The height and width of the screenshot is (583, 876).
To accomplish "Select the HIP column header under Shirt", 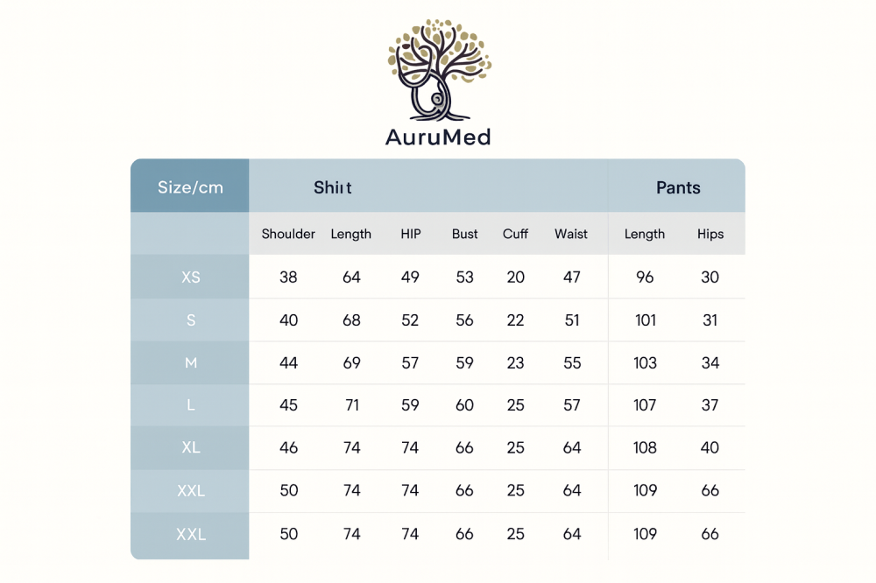I will [410, 234].
